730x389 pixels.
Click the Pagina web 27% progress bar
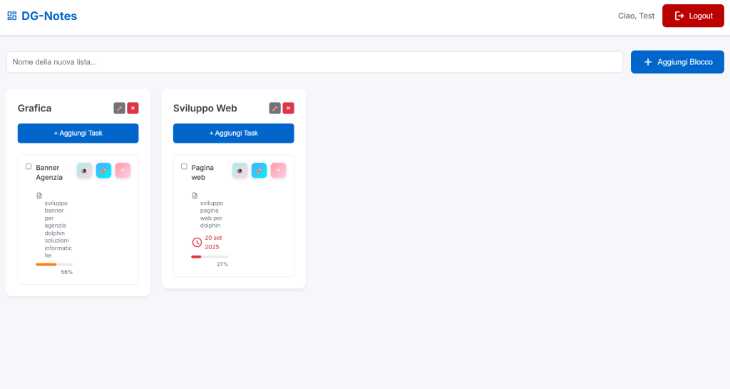coord(210,256)
